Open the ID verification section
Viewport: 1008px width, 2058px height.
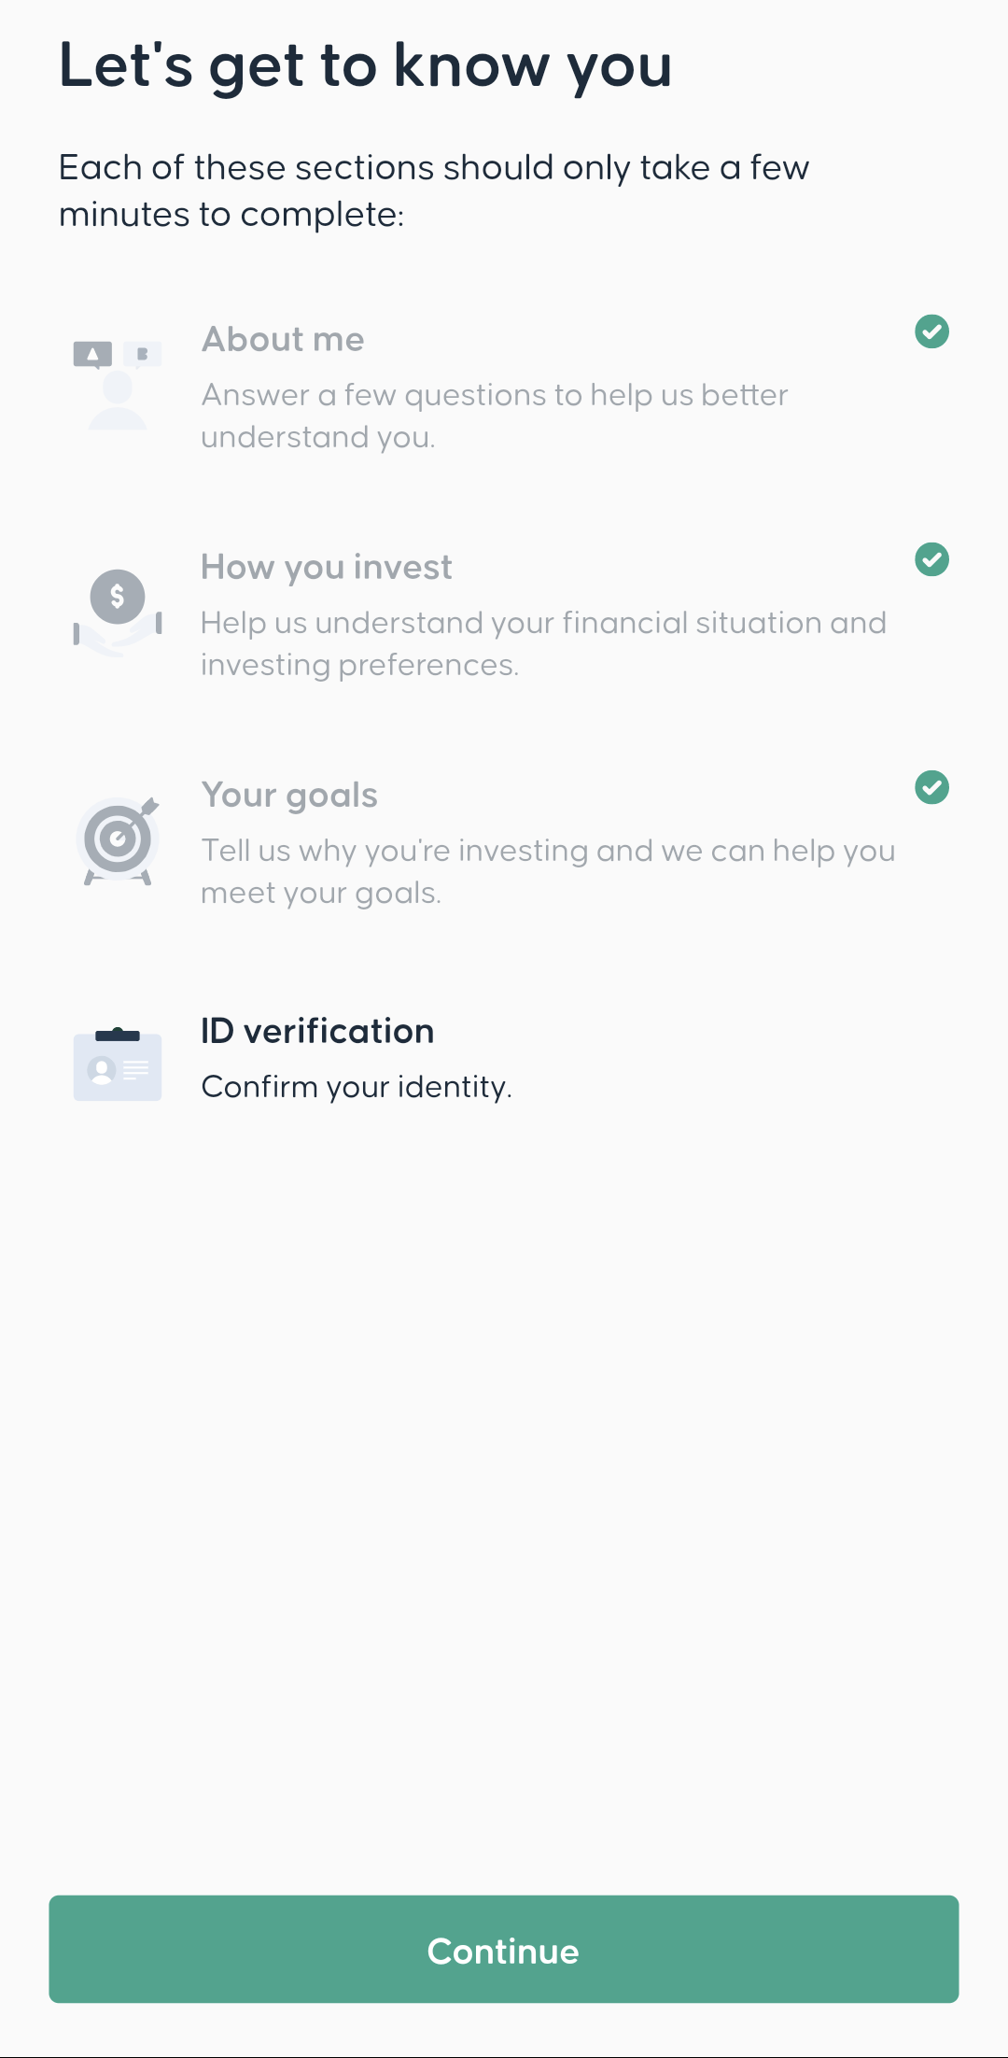click(x=317, y=1031)
